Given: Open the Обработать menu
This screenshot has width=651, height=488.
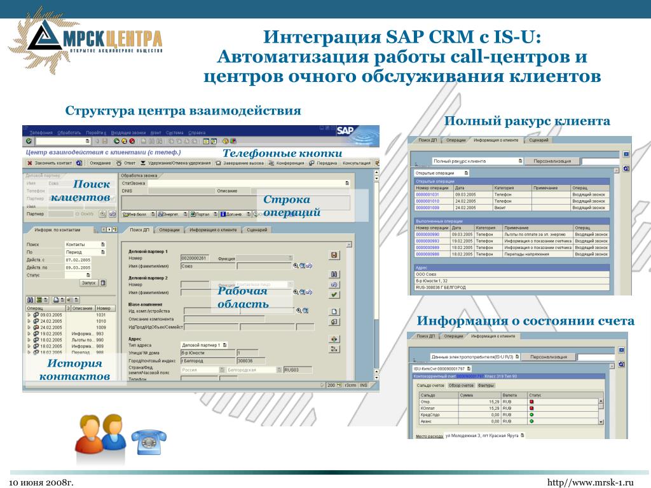Looking at the screenshot, I should [x=69, y=133].
